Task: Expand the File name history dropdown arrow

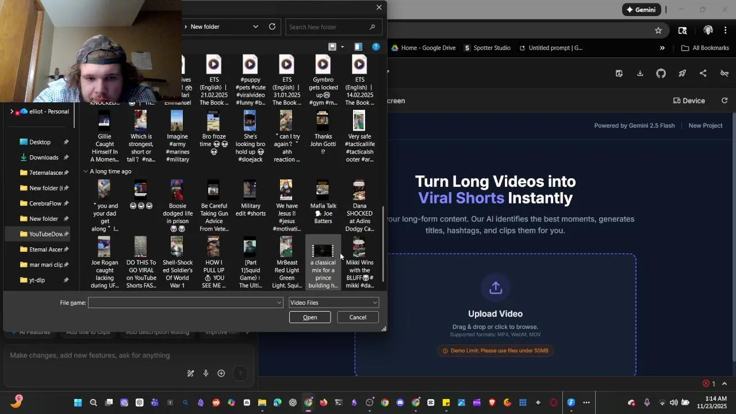Action: point(279,302)
